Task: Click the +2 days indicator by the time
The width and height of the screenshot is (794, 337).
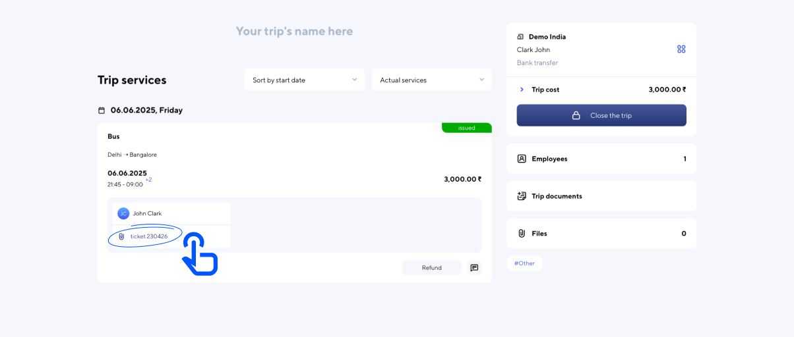Action: tap(148, 180)
